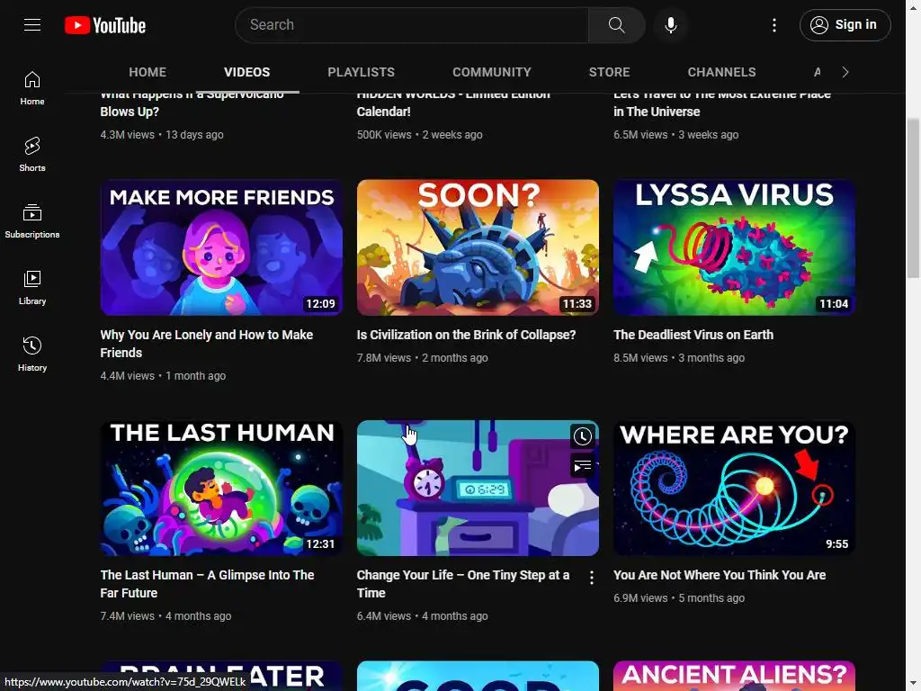
Task: Click the YouTube logo
Action: point(105,25)
